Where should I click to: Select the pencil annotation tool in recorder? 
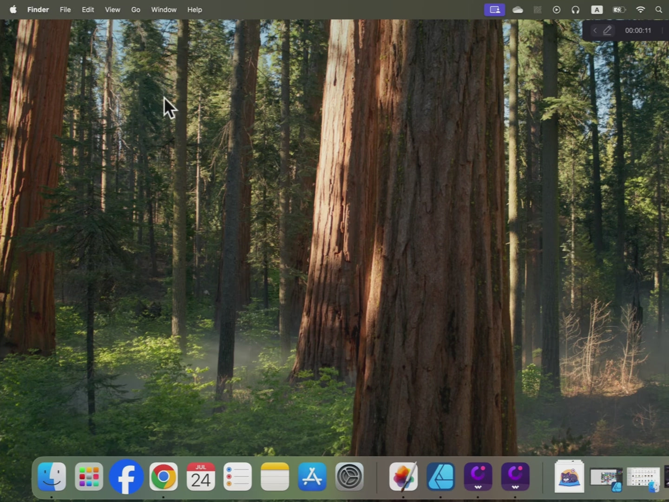pyautogui.click(x=607, y=31)
